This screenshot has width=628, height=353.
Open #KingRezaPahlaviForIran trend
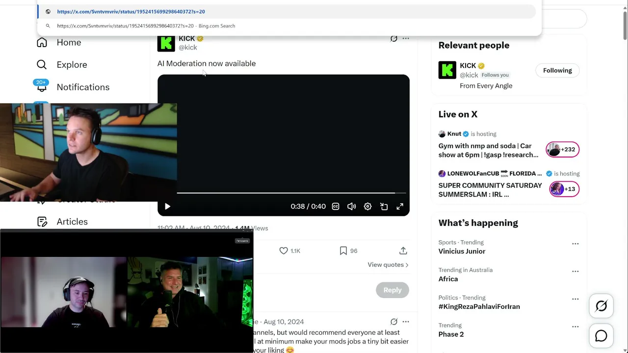[479, 306]
